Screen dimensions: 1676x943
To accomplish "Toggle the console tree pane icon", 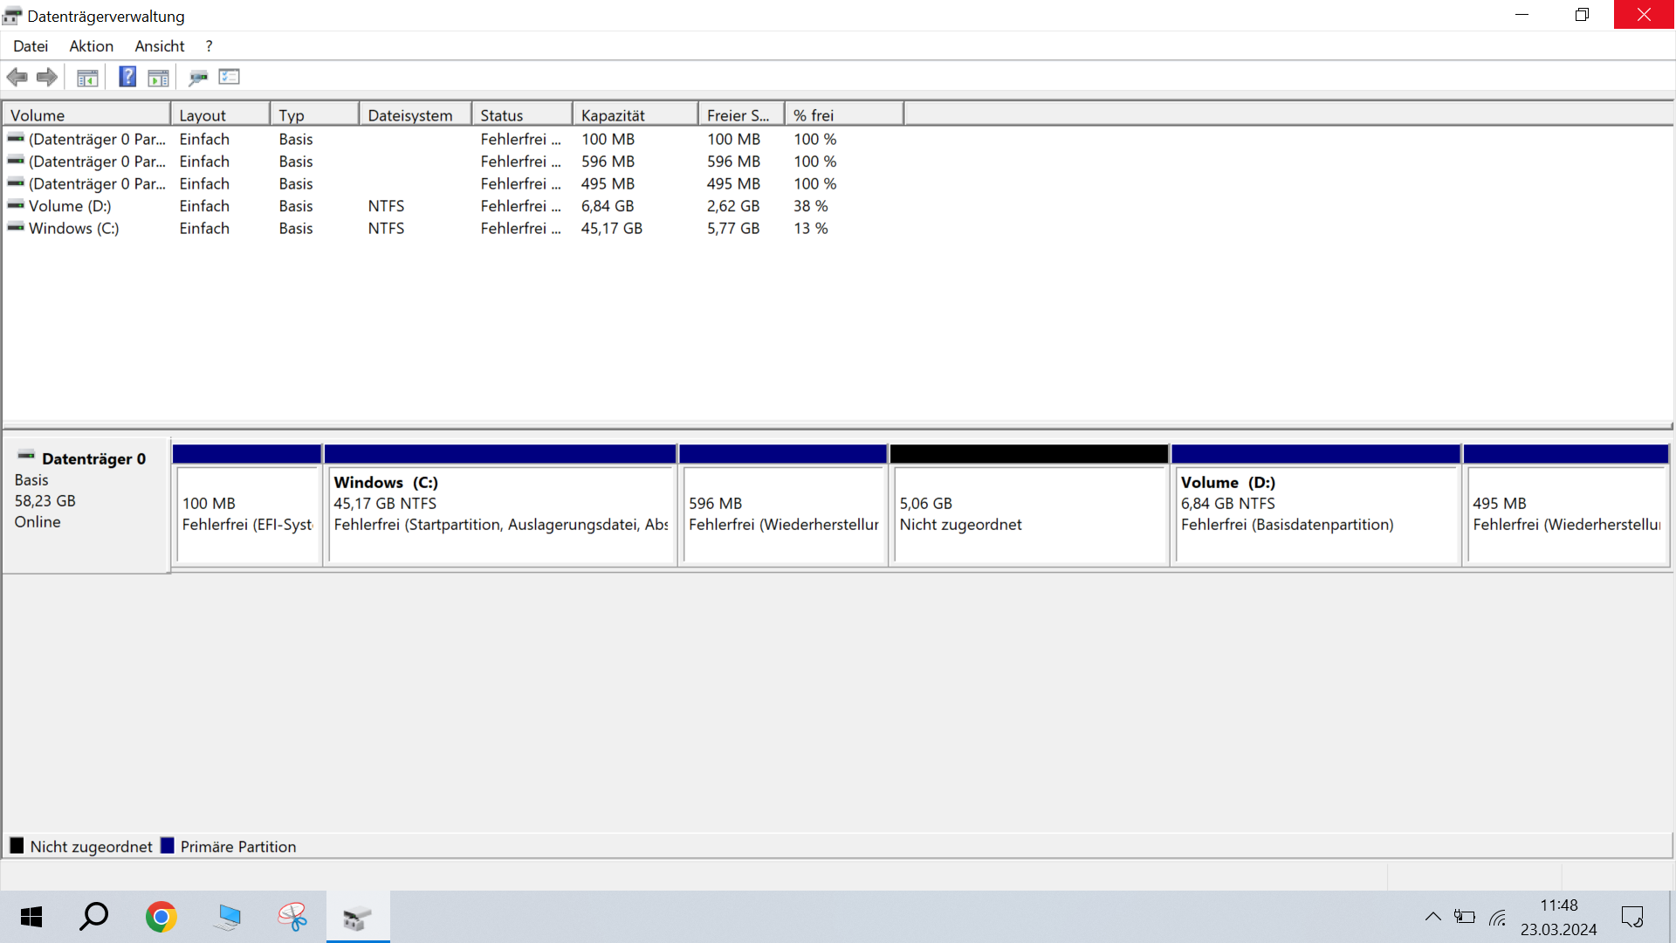I will coord(87,78).
